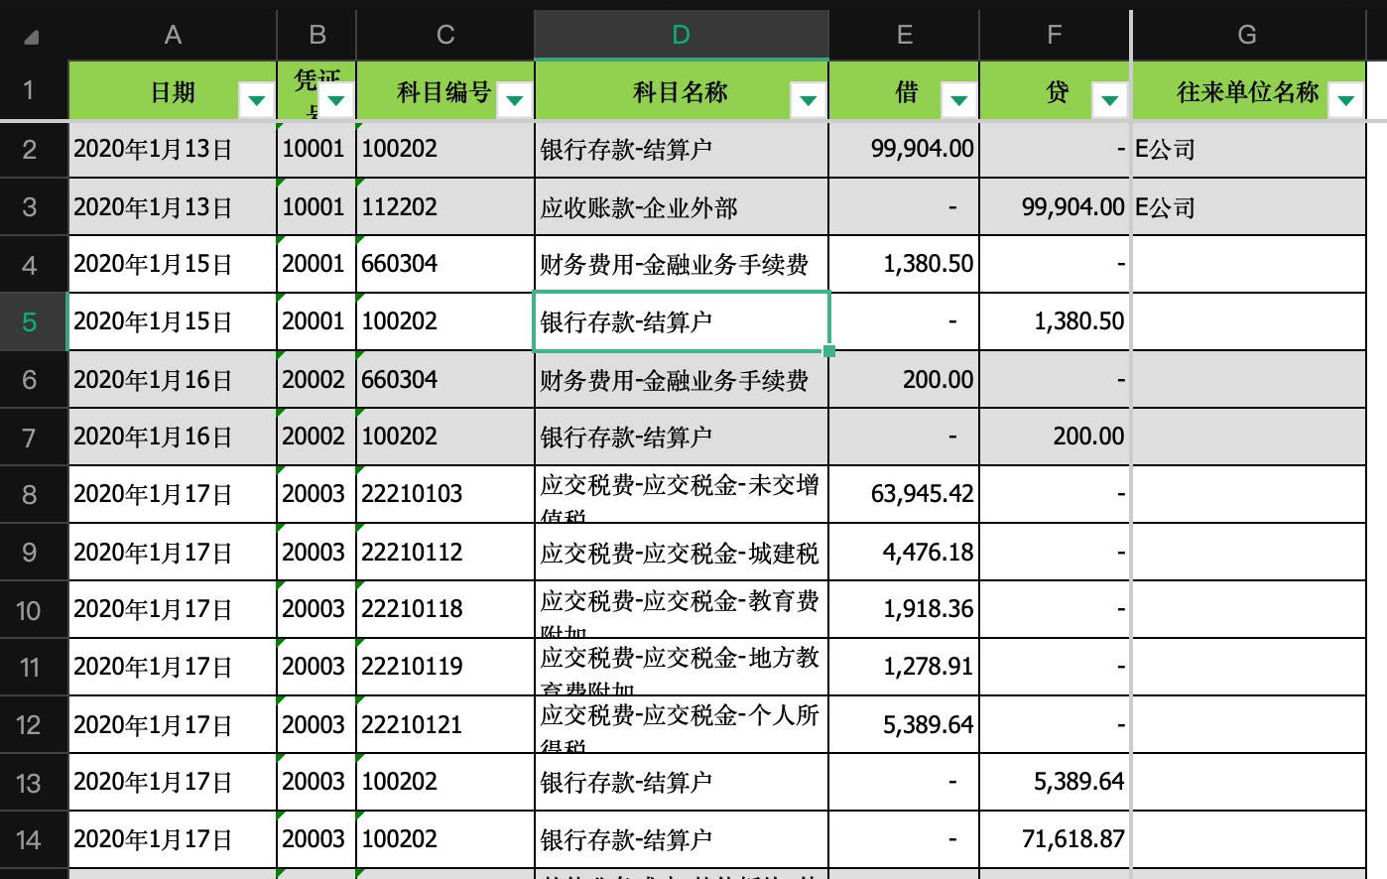The height and width of the screenshot is (879, 1387).
Task: Select the 应收账款-企业外部 cell
Action: pyautogui.click(x=682, y=207)
